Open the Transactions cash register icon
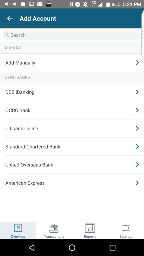 coord(54,228)
